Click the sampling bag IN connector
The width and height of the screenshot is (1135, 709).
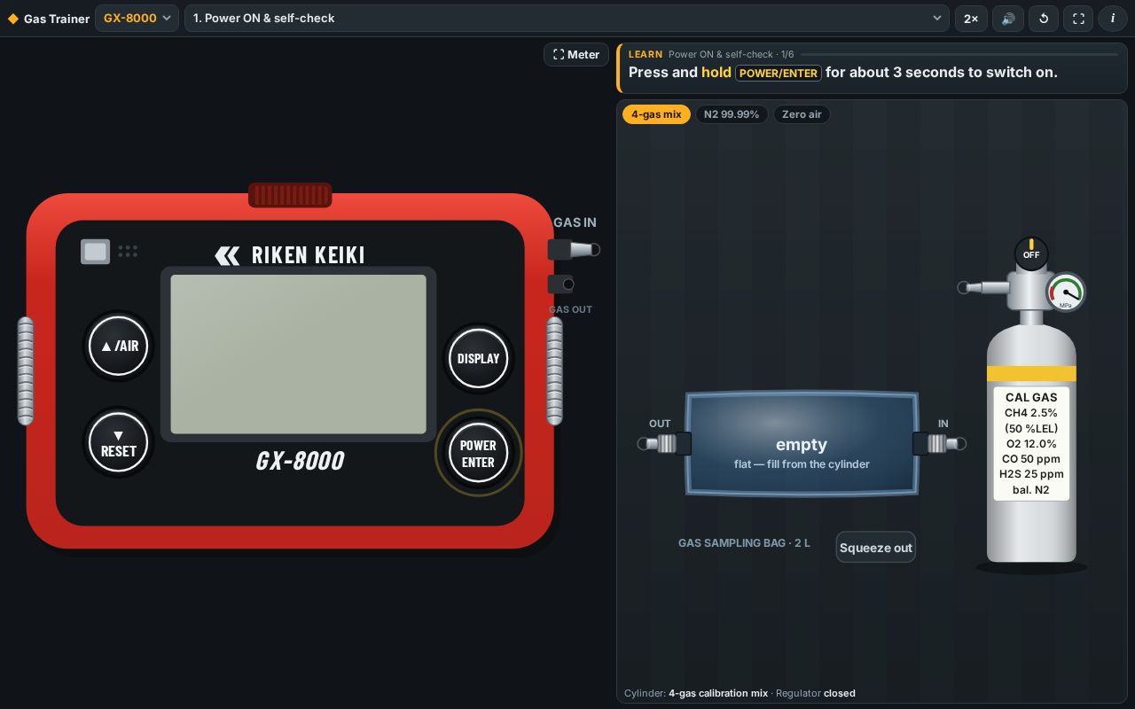(939, 443)
